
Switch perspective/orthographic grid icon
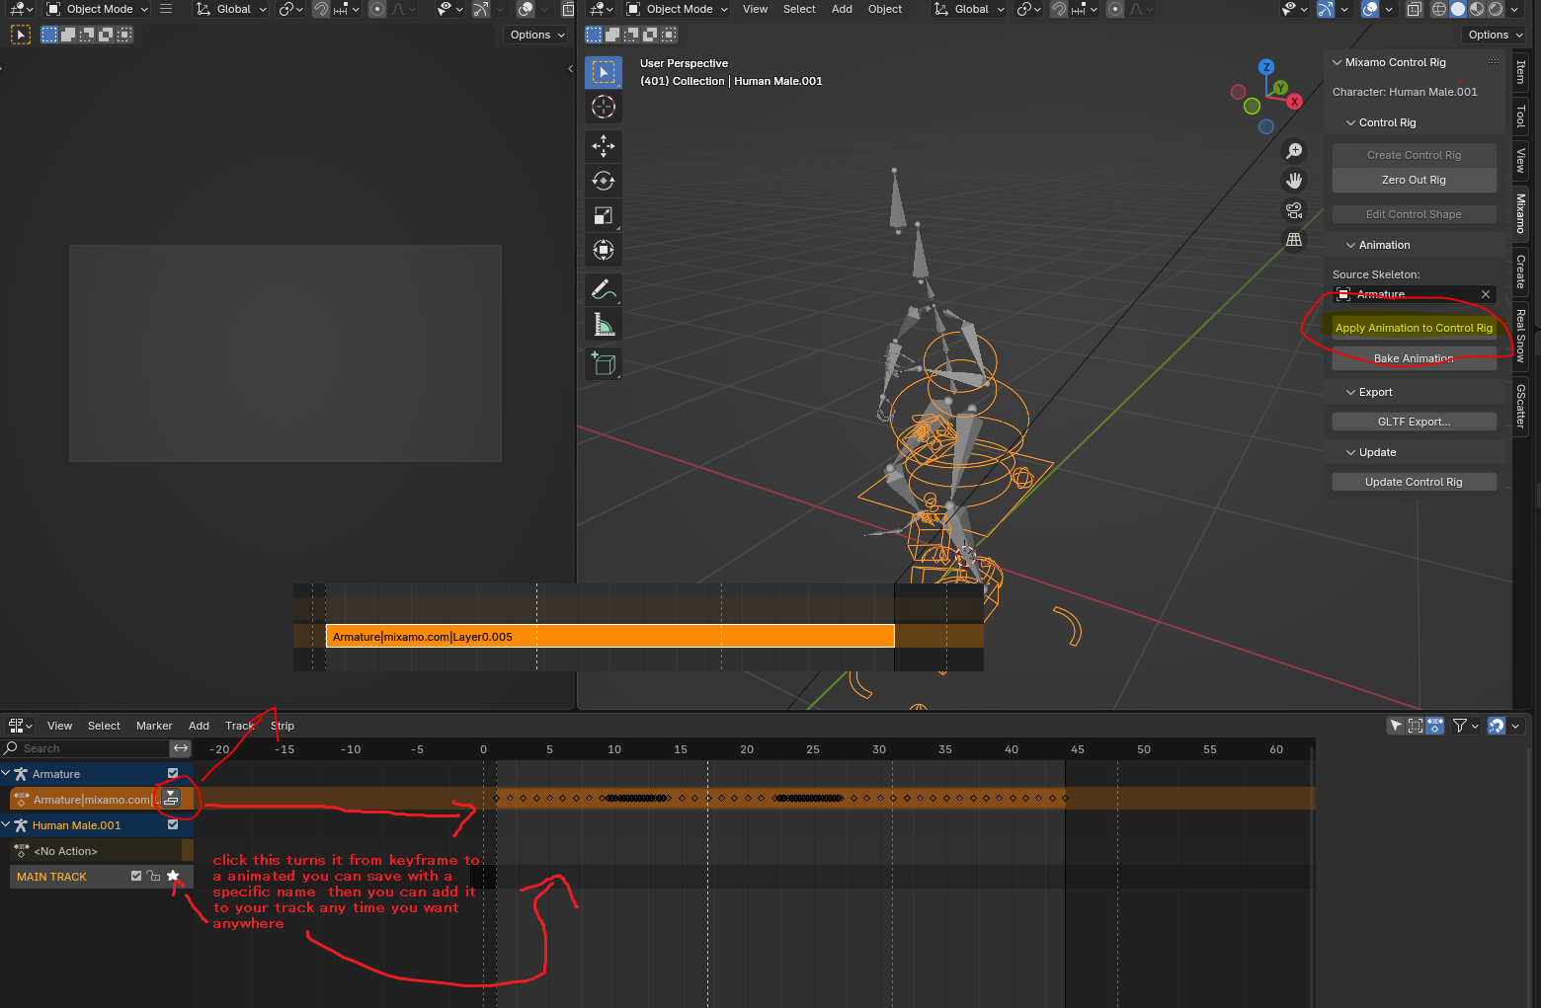click(1294, 240)
